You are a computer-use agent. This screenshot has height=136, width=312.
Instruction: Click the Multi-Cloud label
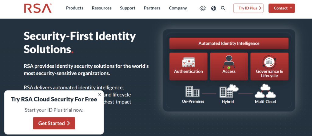coord(265,102)
